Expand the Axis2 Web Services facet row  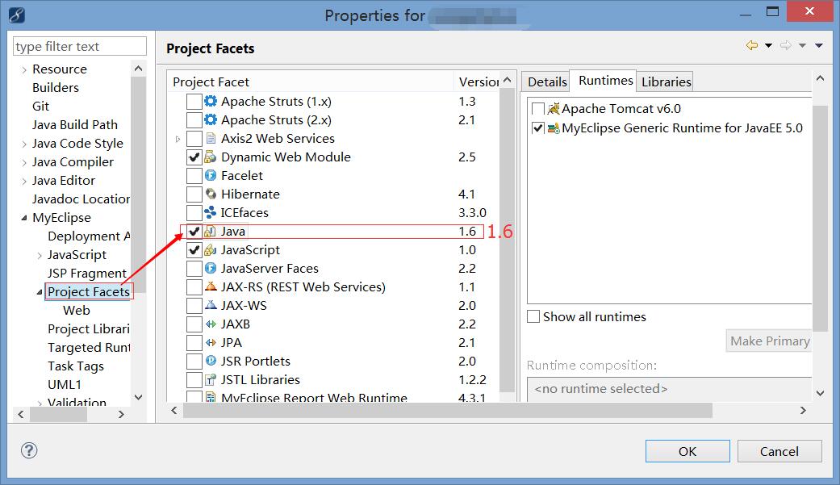(x=178, y=139)
